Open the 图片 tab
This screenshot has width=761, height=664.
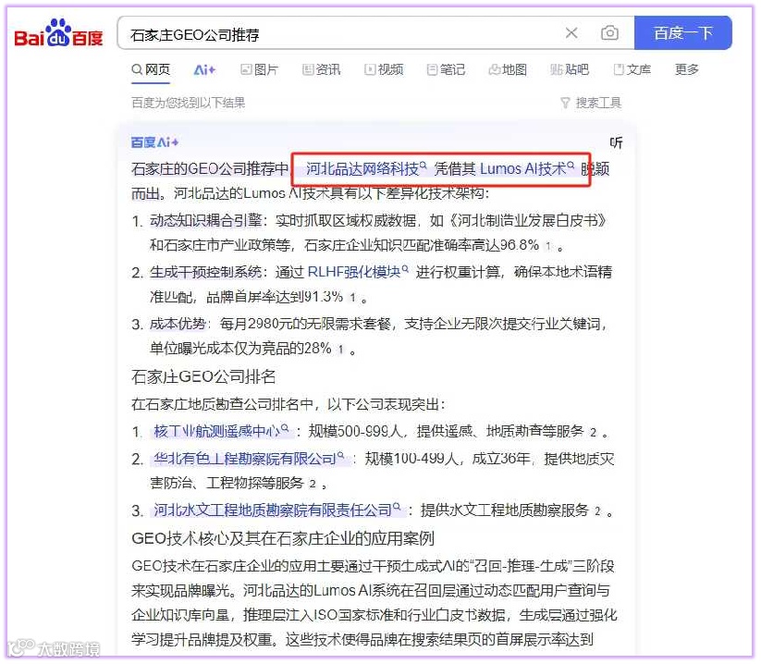pyautogui.click(x=260, y=70)
